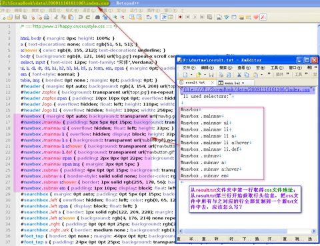The width and height of the screenshot is (320, 246).
Task: Click the last red pen icon in Notepad++ toolbar
Action: (x=263, y=17)
